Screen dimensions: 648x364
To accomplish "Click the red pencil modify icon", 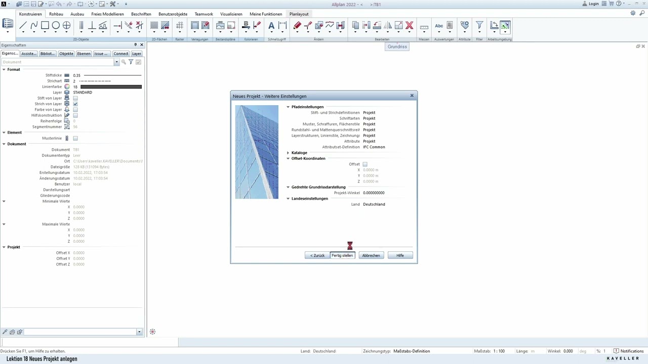I will point(297,25).
